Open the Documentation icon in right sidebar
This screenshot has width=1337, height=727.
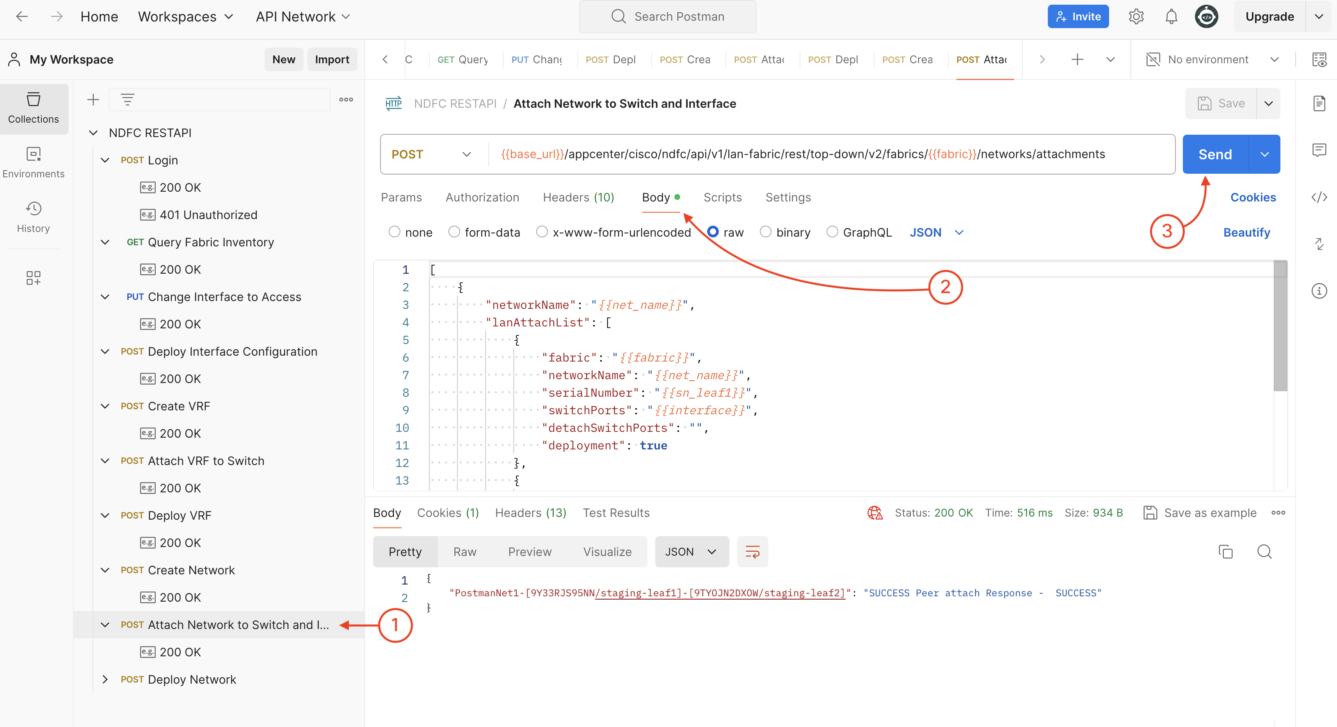pos(1319,103)
